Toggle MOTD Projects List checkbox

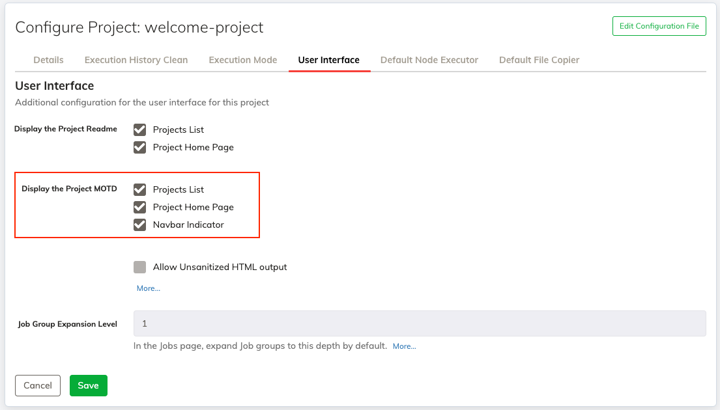[x=139, y=189]
